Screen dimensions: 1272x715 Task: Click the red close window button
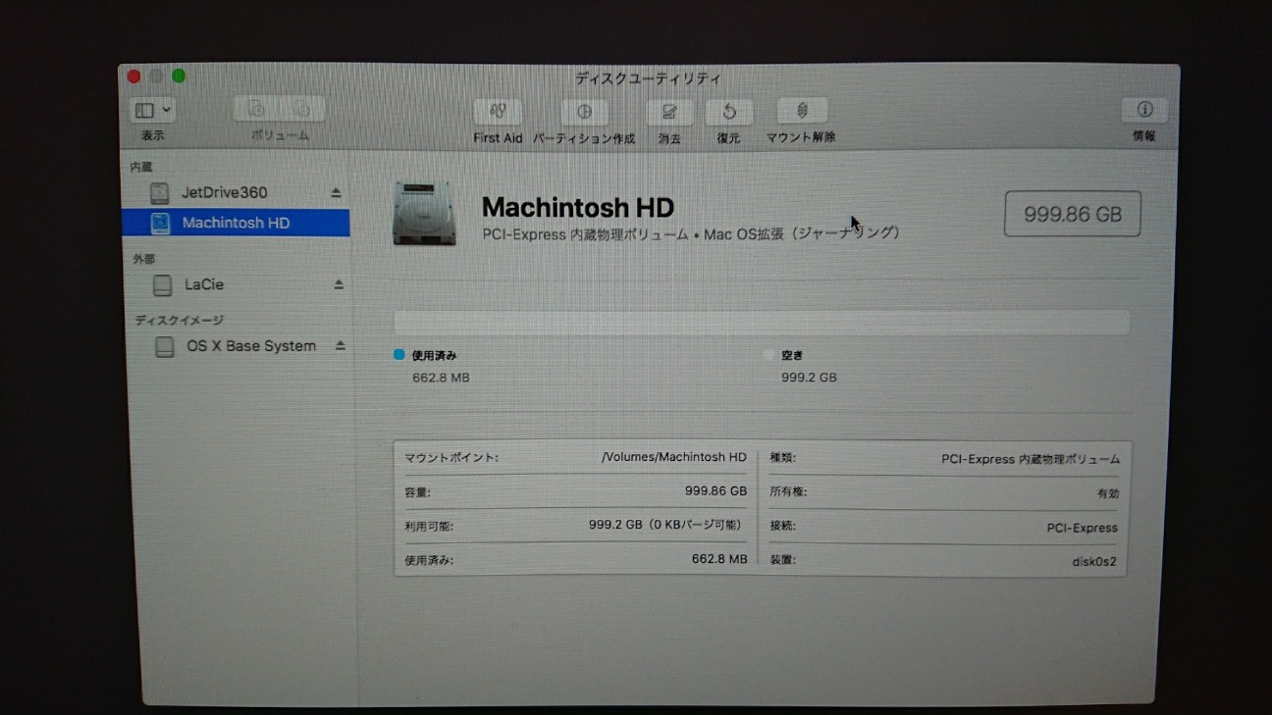[134, 77]
